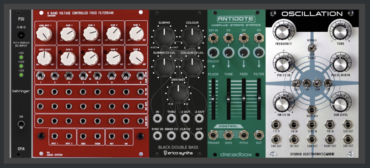Click the Audio Input 1 knob
370x168 pixels.
(43, 34)
